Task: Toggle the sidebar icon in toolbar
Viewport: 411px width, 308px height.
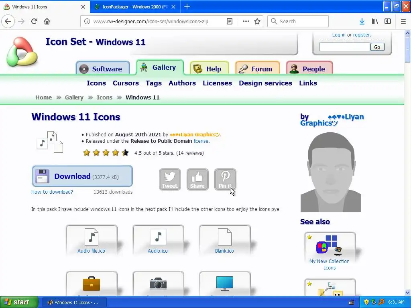Action: click(x=388, y=22)
